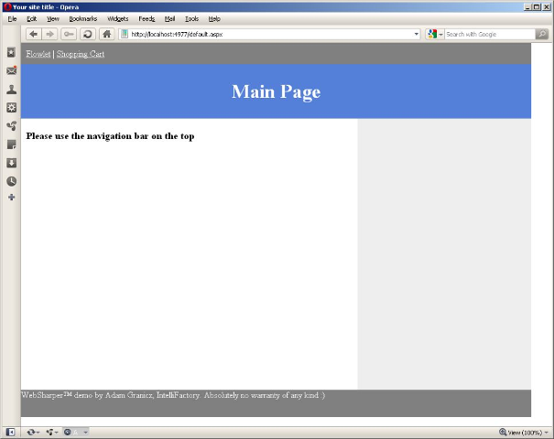Open the Google search engine selector
Image resolution: width=554 pixels, height=439 pixels.
435,34
